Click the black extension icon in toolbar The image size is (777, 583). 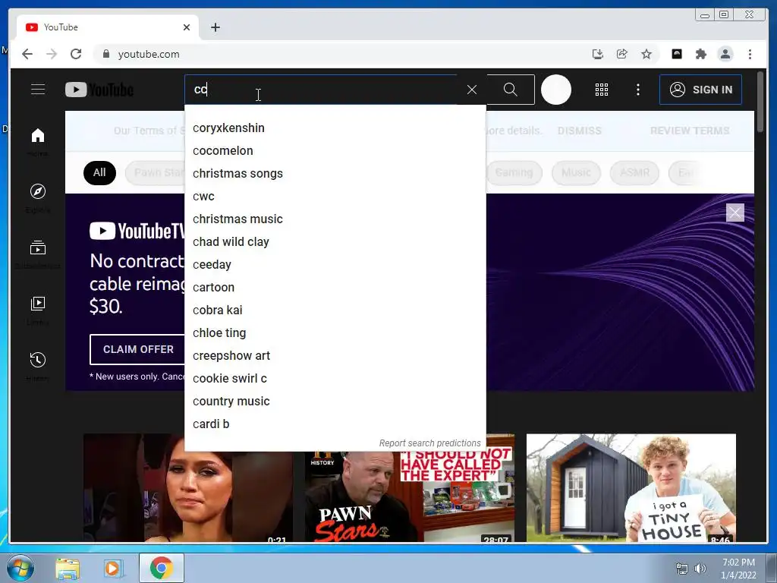[x=676, y=54]
